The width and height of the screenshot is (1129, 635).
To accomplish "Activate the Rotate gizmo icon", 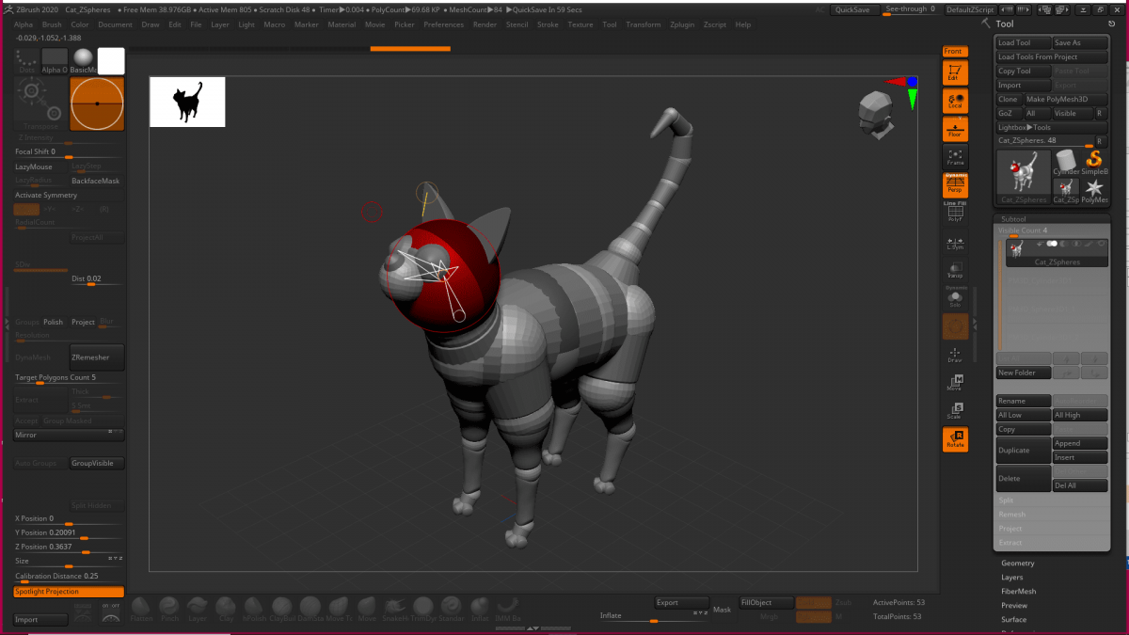I will tap(955, 439).
